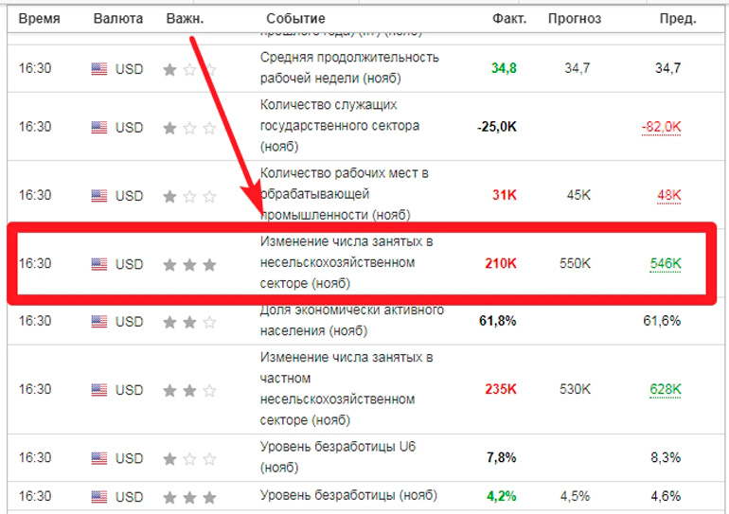Viewport: 729px width, 514px height.
Task: Click the Валюта column header
Action: pos(118,19)
